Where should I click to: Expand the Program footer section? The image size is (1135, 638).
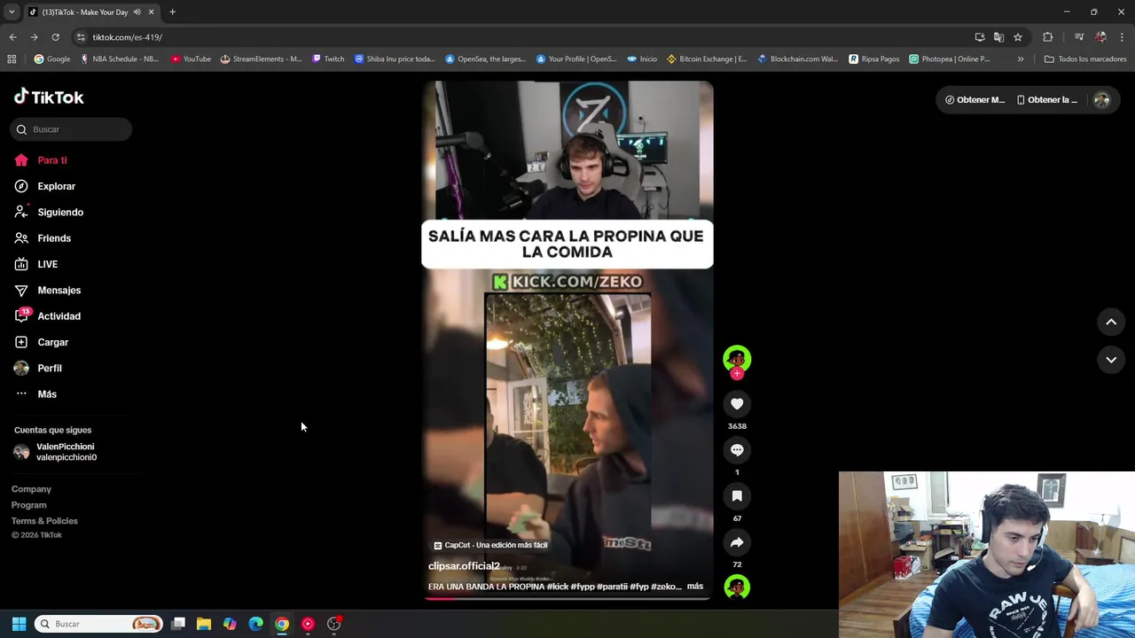tap(28, 505)
